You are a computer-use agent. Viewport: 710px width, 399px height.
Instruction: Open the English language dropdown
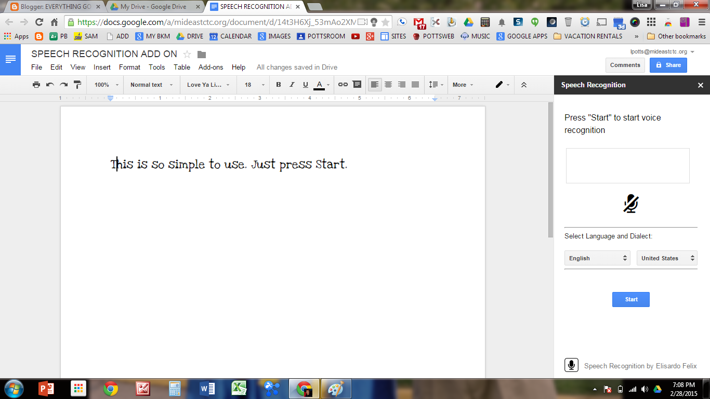[x=597, y=258]
